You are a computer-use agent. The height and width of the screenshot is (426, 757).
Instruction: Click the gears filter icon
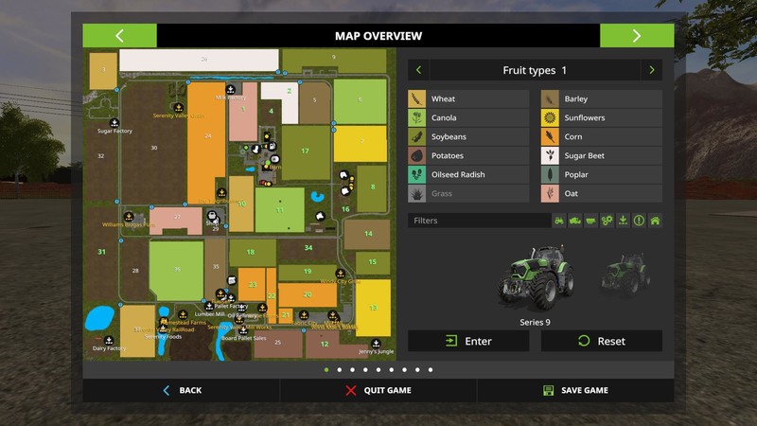pos(607,221)
